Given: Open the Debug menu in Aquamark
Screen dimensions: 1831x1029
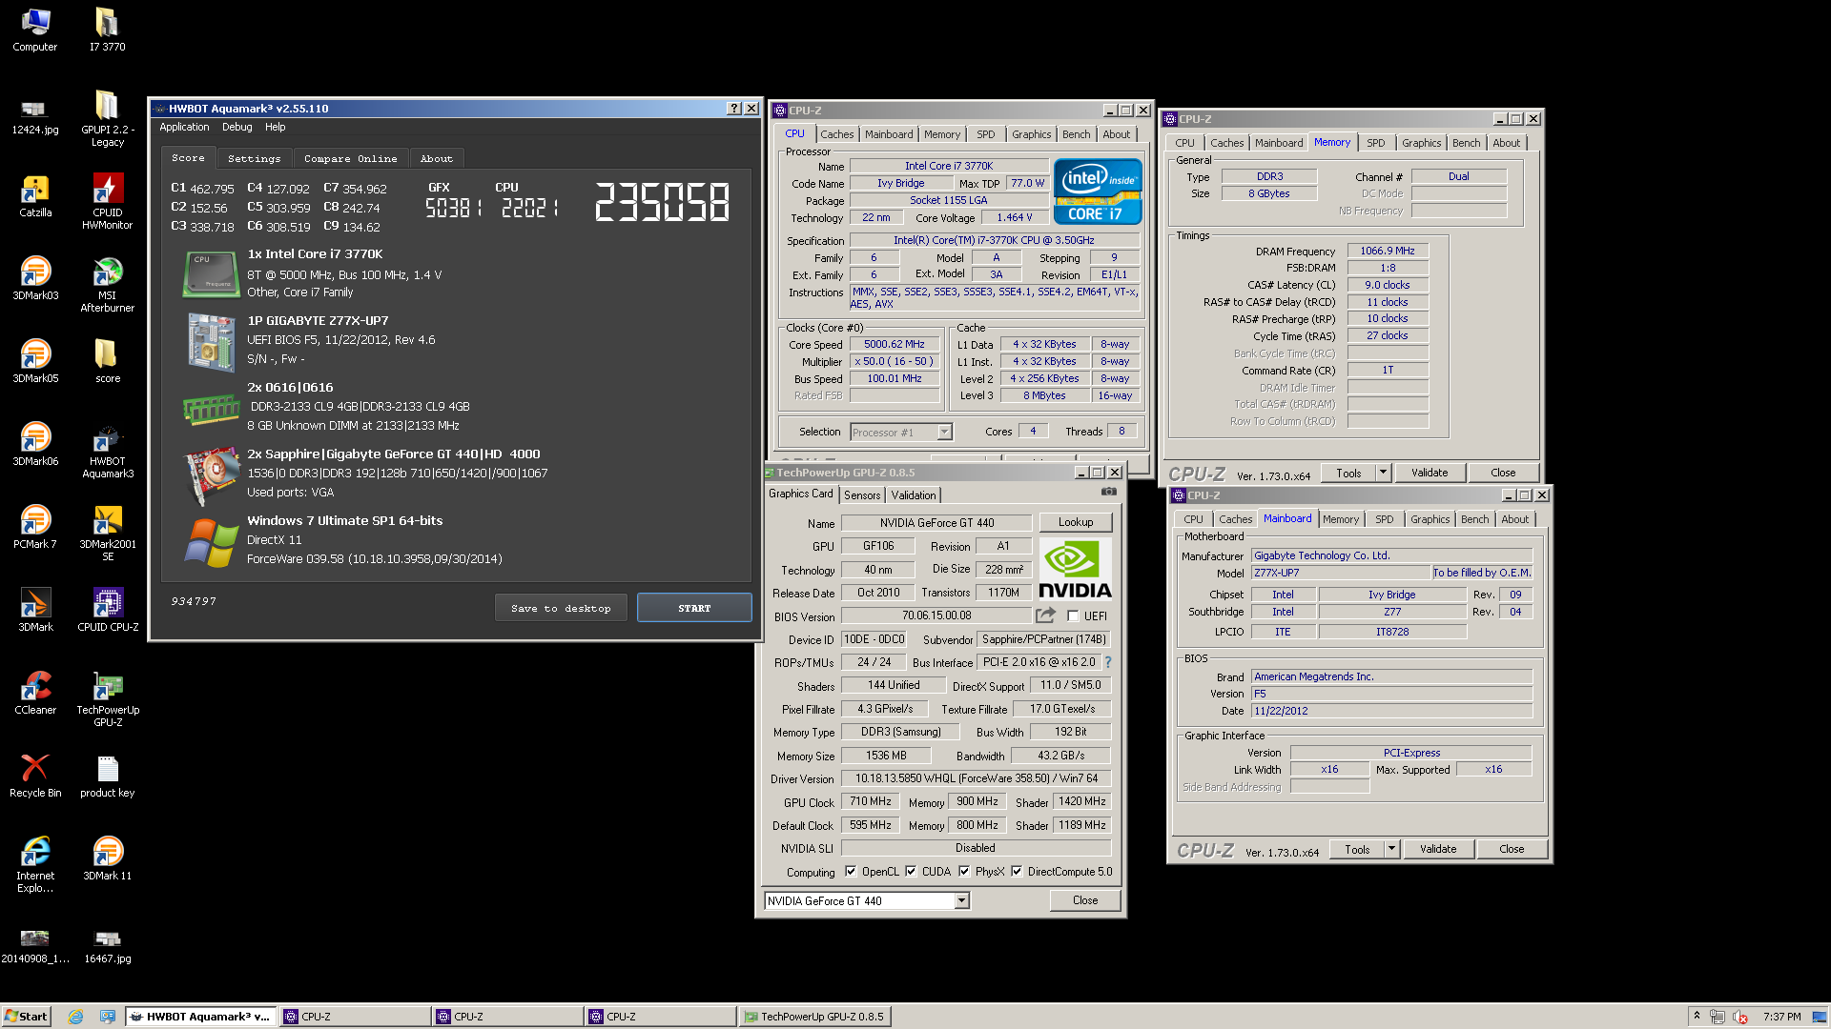Looking at the screenshot, I should (237, 127).
